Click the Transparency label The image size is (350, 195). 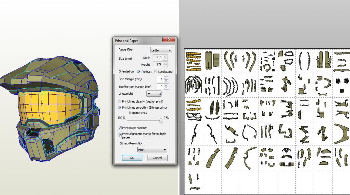(x=138, y=113)
